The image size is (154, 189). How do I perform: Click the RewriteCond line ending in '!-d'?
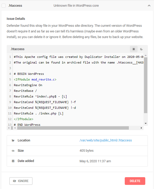point(45,108)
